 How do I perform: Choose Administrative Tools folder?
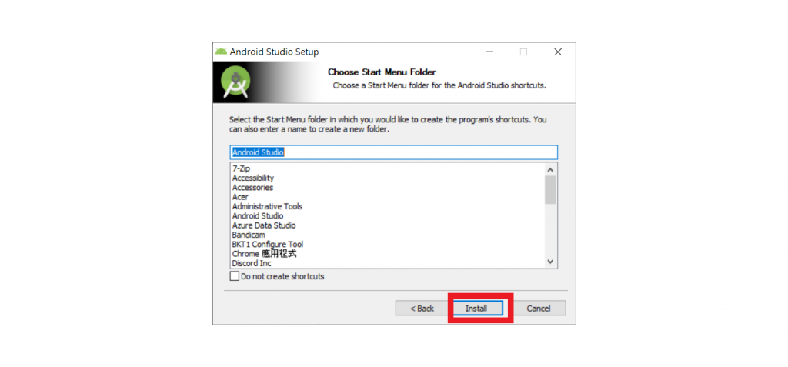(267, 207)
